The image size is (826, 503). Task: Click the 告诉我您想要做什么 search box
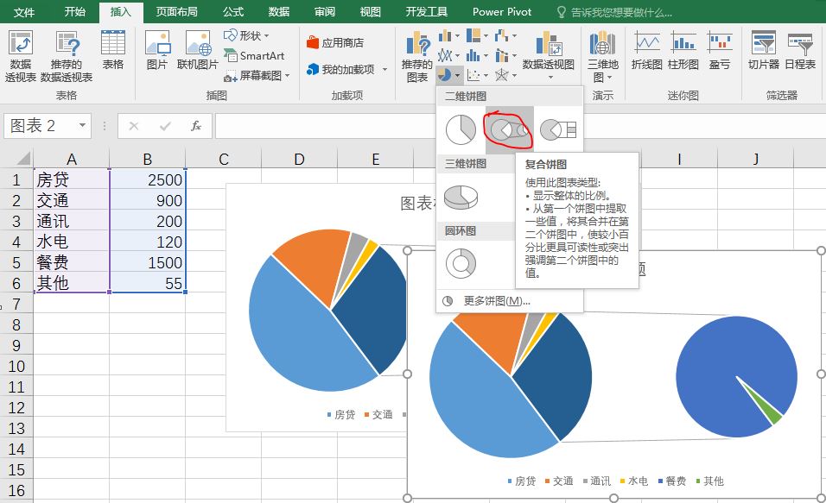click(x=615, y=12)
